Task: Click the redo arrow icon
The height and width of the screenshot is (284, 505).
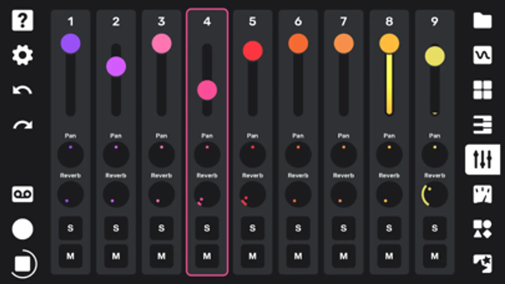Action: pyautogui.click(x=22, y=125)
